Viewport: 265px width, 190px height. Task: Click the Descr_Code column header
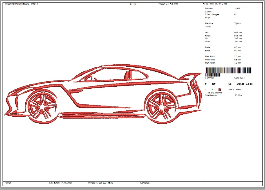(x=244, y=84)
